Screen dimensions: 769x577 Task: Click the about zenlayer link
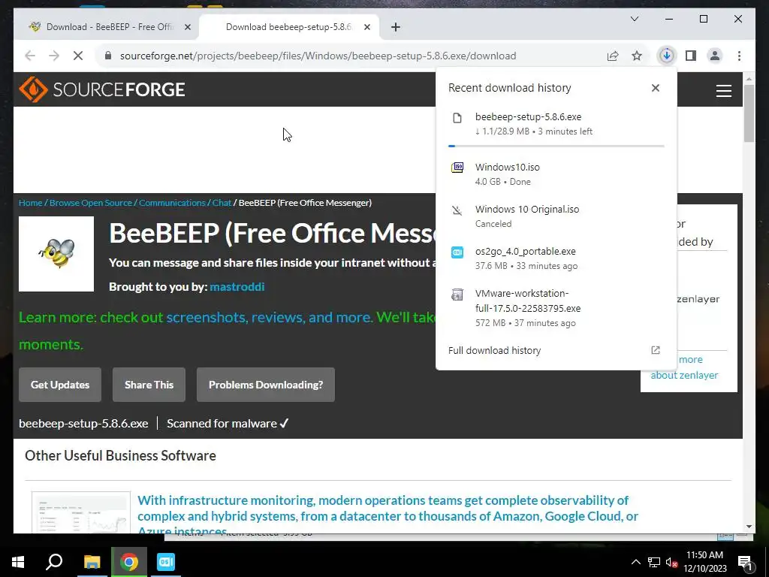pyautogui.click(x=684, y=375)
